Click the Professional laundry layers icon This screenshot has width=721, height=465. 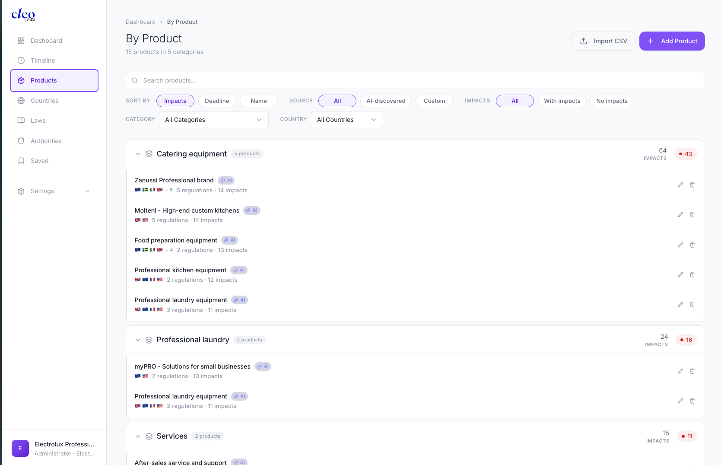[x=149, y=340]
